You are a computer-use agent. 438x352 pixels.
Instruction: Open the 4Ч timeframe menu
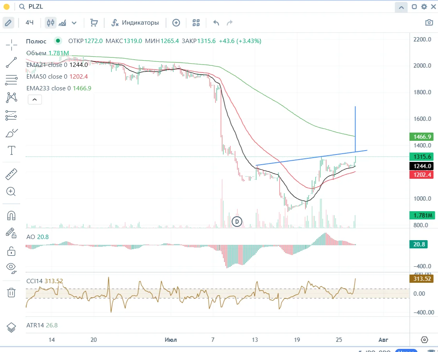coord(30,23)
